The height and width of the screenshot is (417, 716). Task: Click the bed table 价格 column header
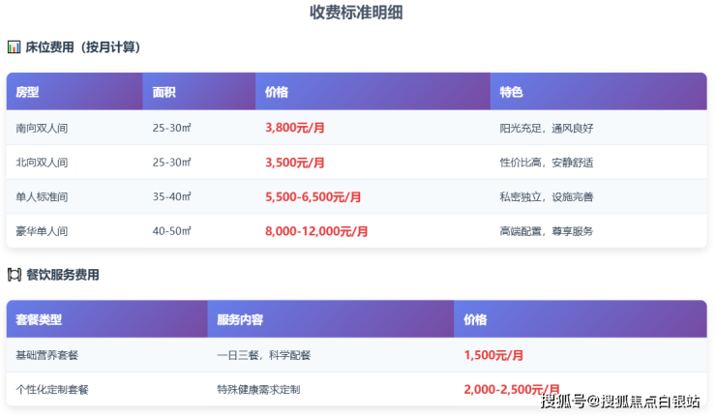pos(277,92)
